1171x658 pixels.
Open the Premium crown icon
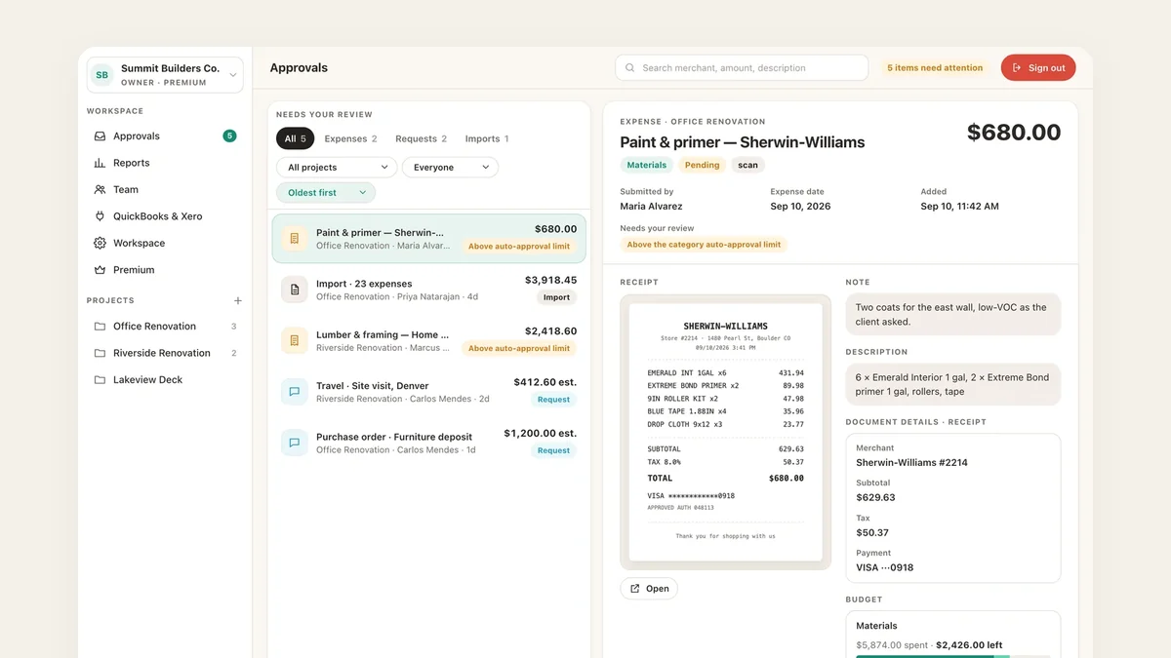pos(100,270)
